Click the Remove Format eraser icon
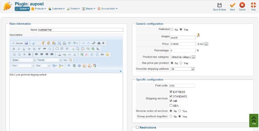Viewport: 259px width, 131px height. tap(94, 43)
